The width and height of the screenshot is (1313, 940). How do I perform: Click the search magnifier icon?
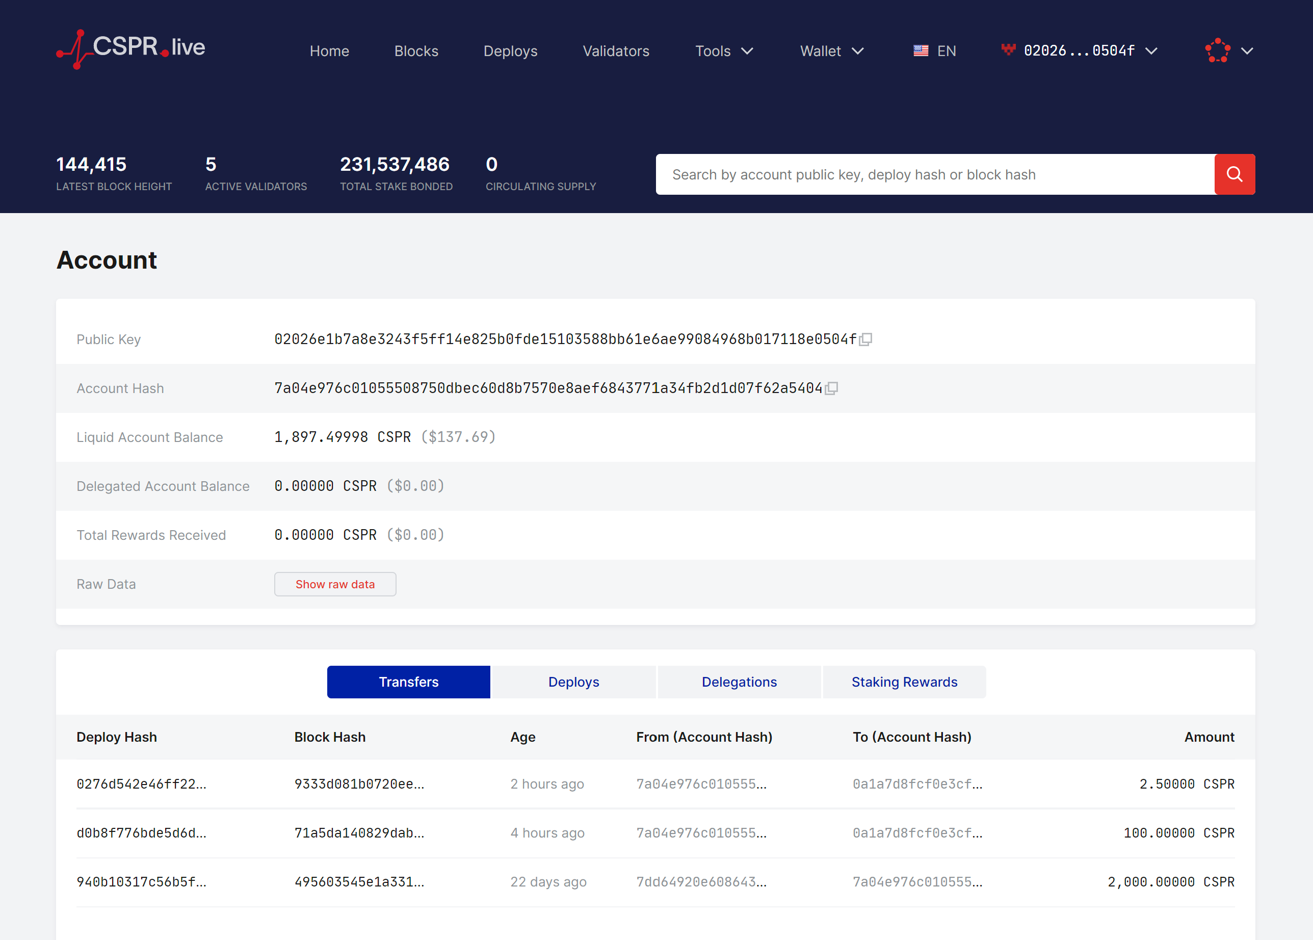[1235, 174]
